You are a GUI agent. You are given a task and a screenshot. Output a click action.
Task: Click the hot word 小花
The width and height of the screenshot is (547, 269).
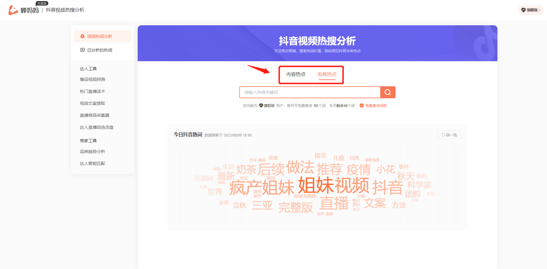pos(386,169)
